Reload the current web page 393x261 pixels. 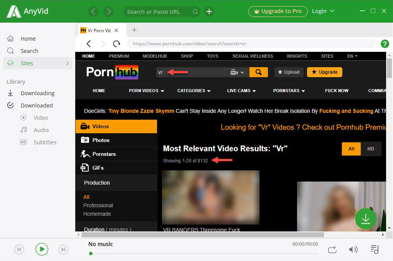pyautogui.click(x=117, y=44)
